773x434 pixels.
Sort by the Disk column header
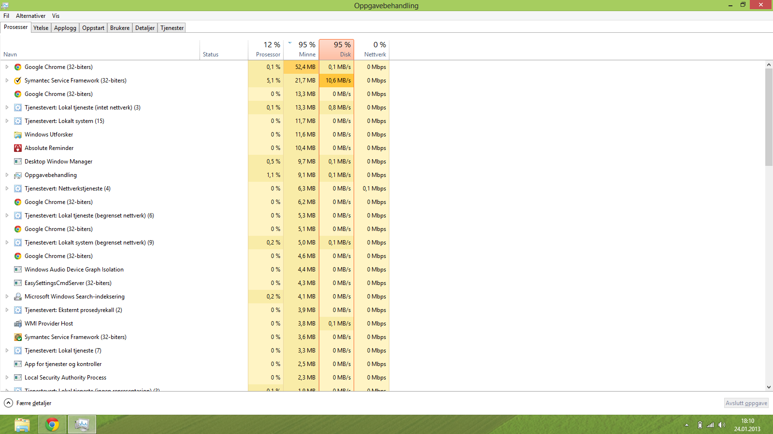point(336,50)
